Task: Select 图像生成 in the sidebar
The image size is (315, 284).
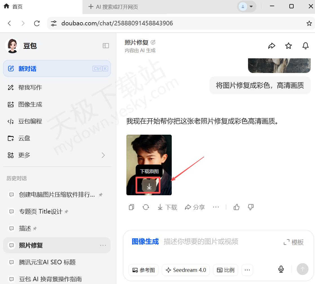Action: coord(30,105)
